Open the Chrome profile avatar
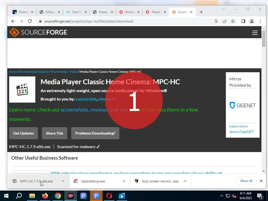Viewport: 268px width, 201px height. [x=252, y=21]
